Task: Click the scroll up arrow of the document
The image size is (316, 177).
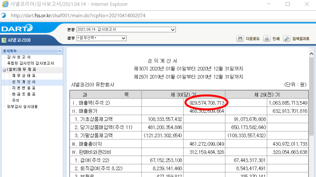Action: [311, 54]
